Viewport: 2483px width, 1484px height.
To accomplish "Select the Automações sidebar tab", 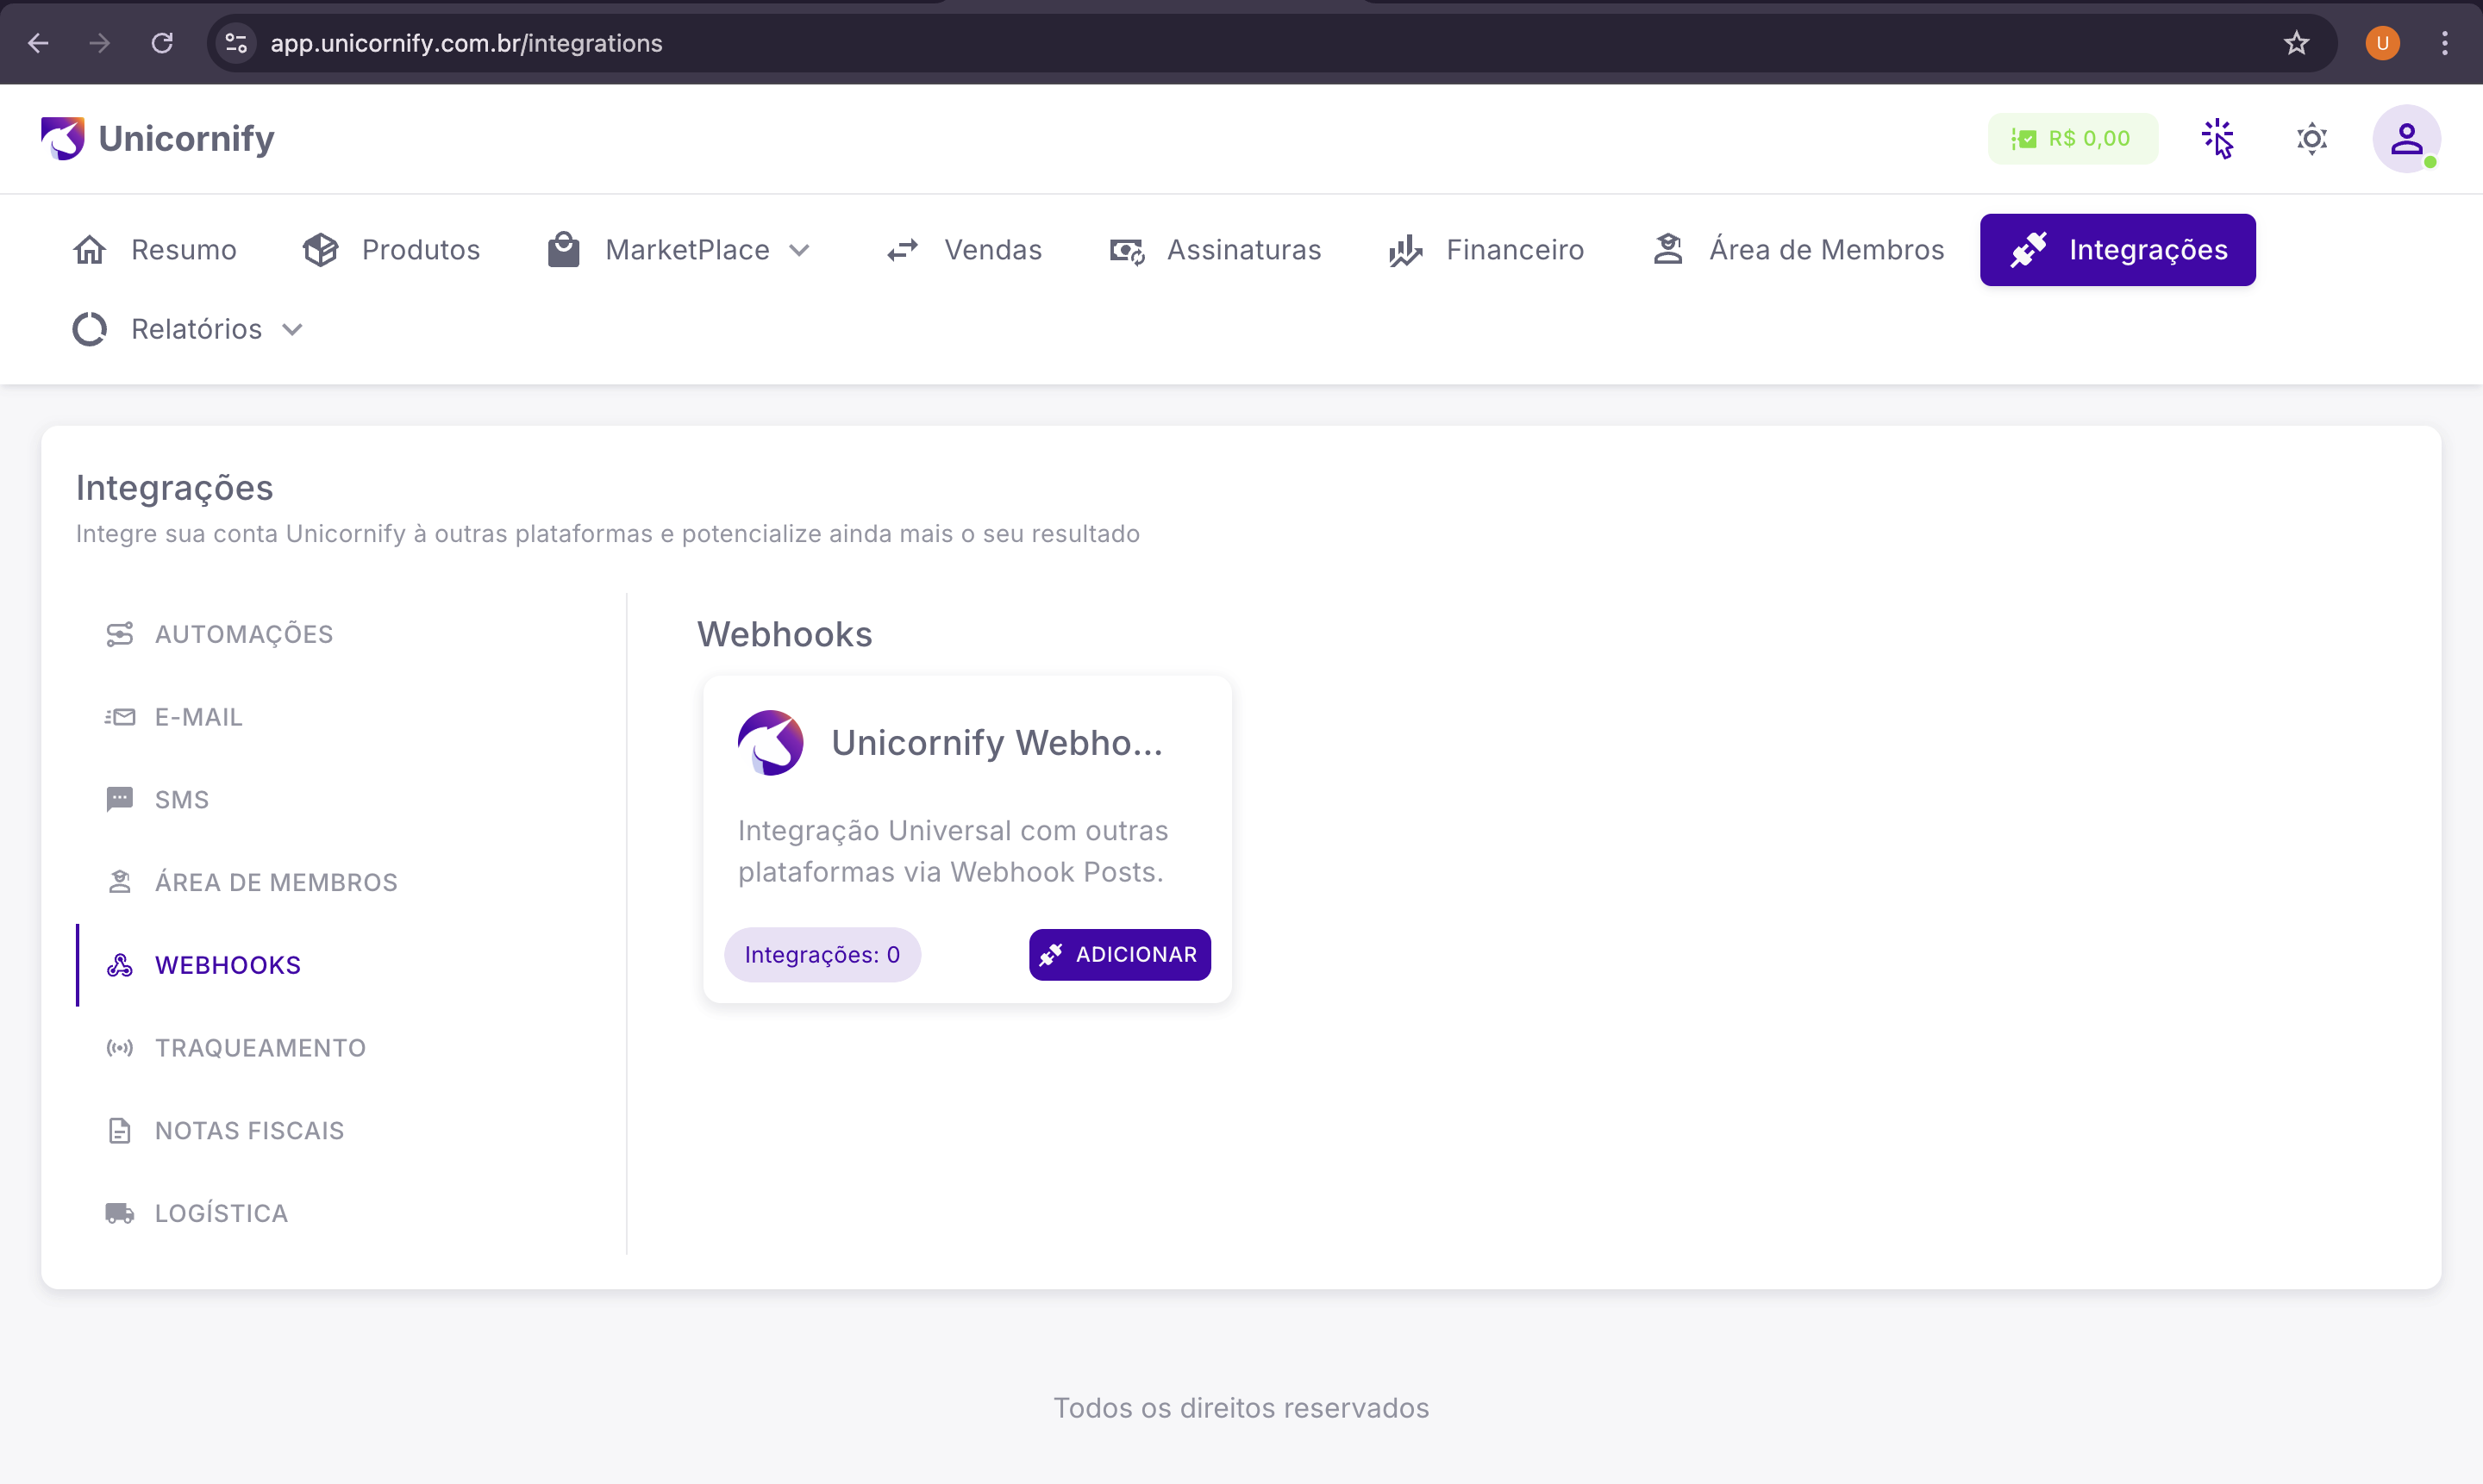I will 243,634.
